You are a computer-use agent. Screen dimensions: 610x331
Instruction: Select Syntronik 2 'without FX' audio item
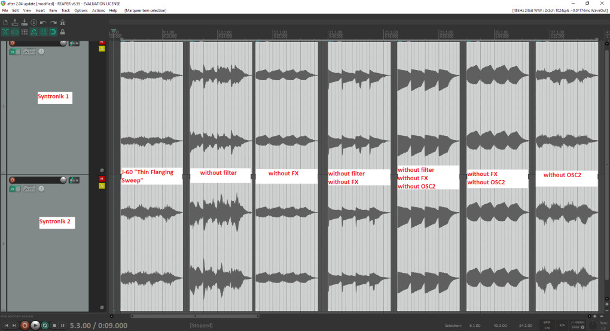(286, 244)
